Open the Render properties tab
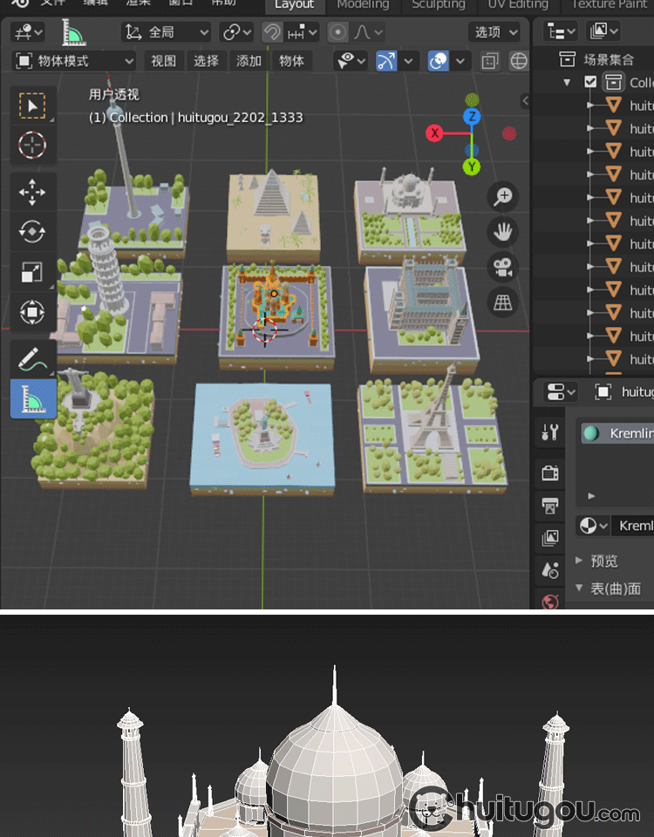654x837 pixels. (x=550, y=473)
